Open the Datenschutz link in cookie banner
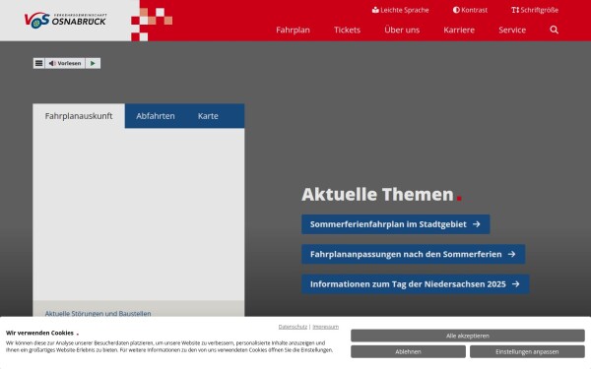Screen dimensions: 591x369 tap(293, 327)
